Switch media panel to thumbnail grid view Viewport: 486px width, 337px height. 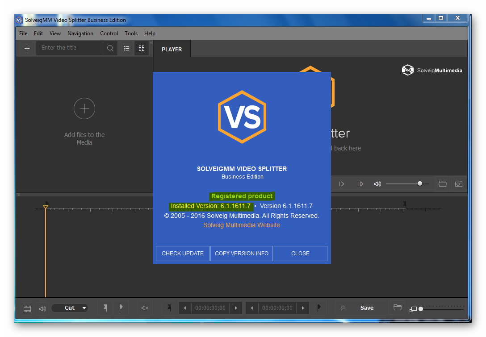(142, 48)
